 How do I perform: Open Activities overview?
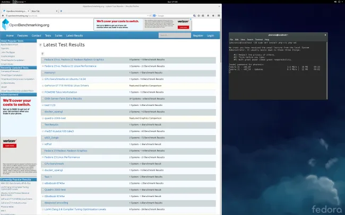tap(6, 2)
